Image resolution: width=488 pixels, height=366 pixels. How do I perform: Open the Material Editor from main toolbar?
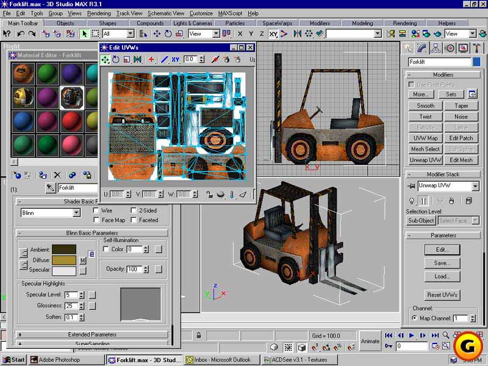[415, 34]
